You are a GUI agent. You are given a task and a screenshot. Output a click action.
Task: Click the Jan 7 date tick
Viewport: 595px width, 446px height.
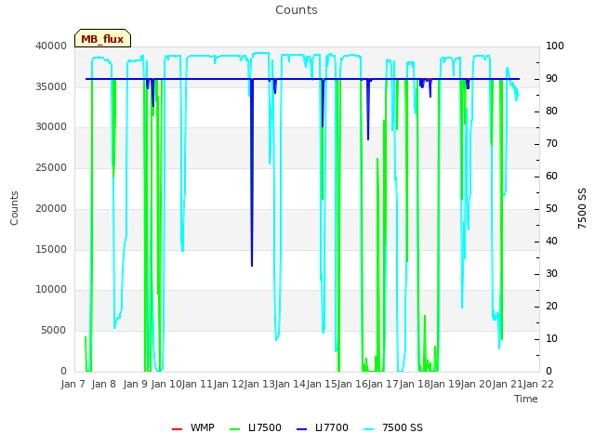(x=73, y=385)
